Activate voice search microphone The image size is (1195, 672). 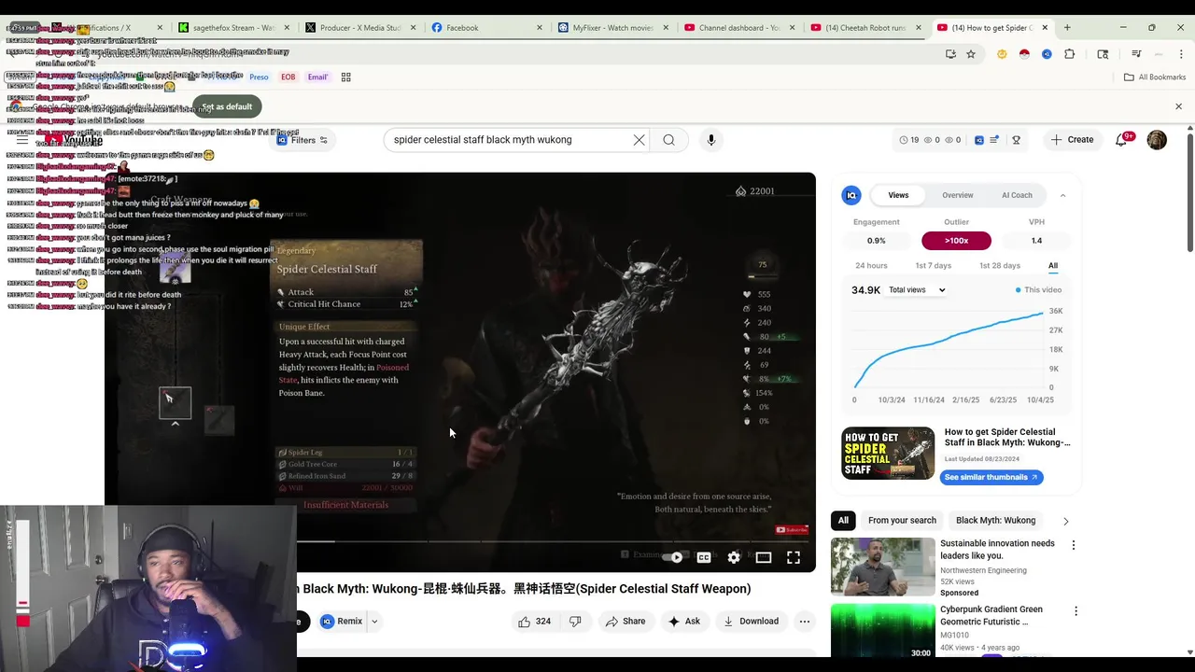click(x=711, y=140)
